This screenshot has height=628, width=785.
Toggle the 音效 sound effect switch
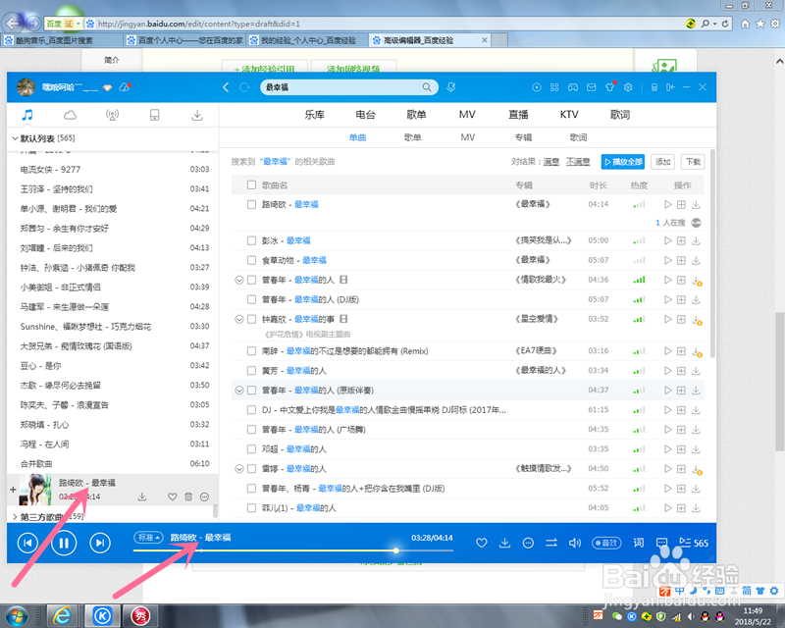(606, 543)
